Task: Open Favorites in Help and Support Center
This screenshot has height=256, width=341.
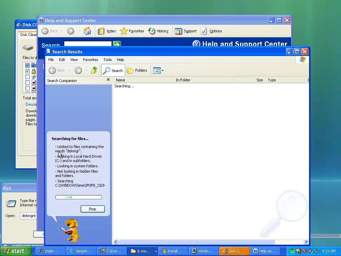Action: tap(132, 31)
